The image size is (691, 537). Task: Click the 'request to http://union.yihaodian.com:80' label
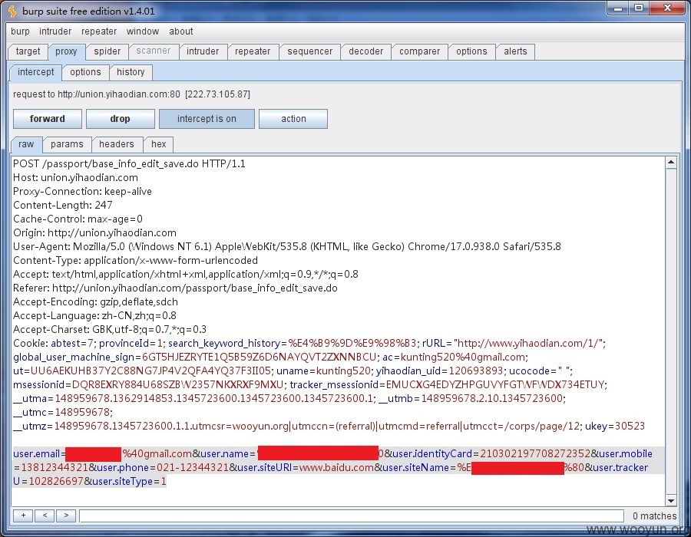point(131,94)
